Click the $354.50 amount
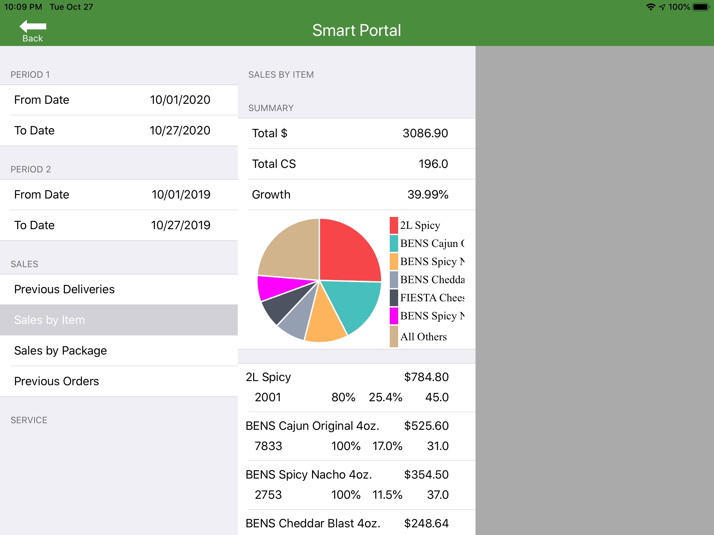714x535 pixels. tap(426, 475)
